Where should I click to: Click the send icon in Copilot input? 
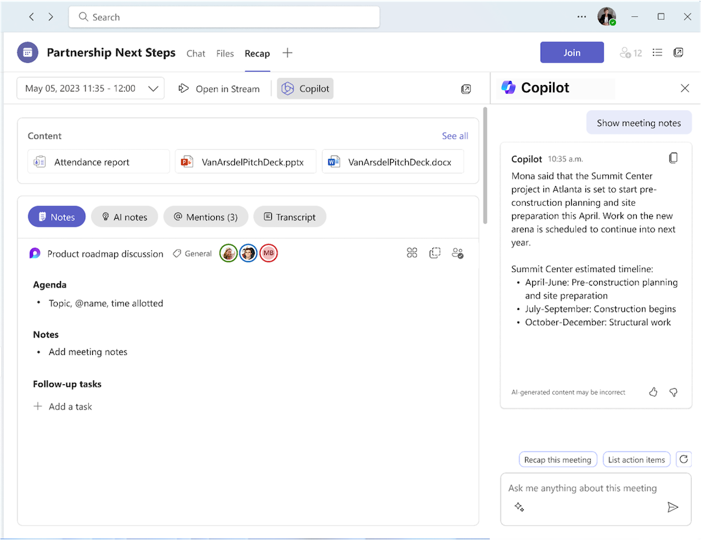tap(673, 507)
